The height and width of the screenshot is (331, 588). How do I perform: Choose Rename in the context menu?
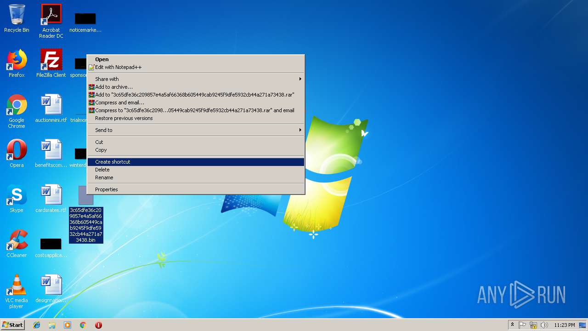point(196,177)
